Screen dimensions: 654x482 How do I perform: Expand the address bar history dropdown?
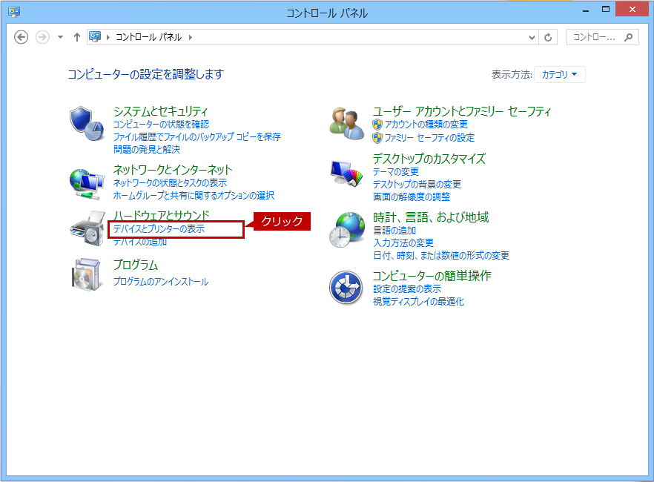[532, 37]
